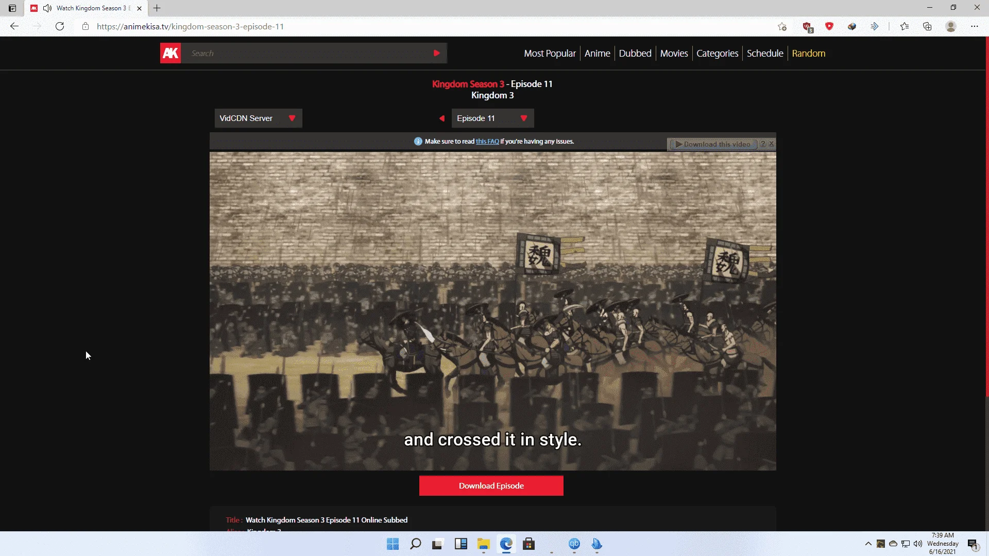Screen dimensions: 989x556
Task: Open the red shield extension
Action: (x=829, y=26)
